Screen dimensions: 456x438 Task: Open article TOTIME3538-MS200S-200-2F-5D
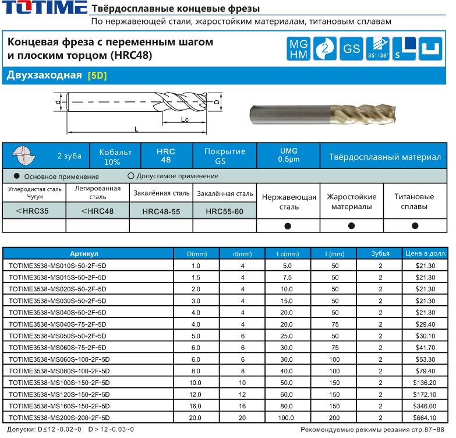[x=59, y=418]
